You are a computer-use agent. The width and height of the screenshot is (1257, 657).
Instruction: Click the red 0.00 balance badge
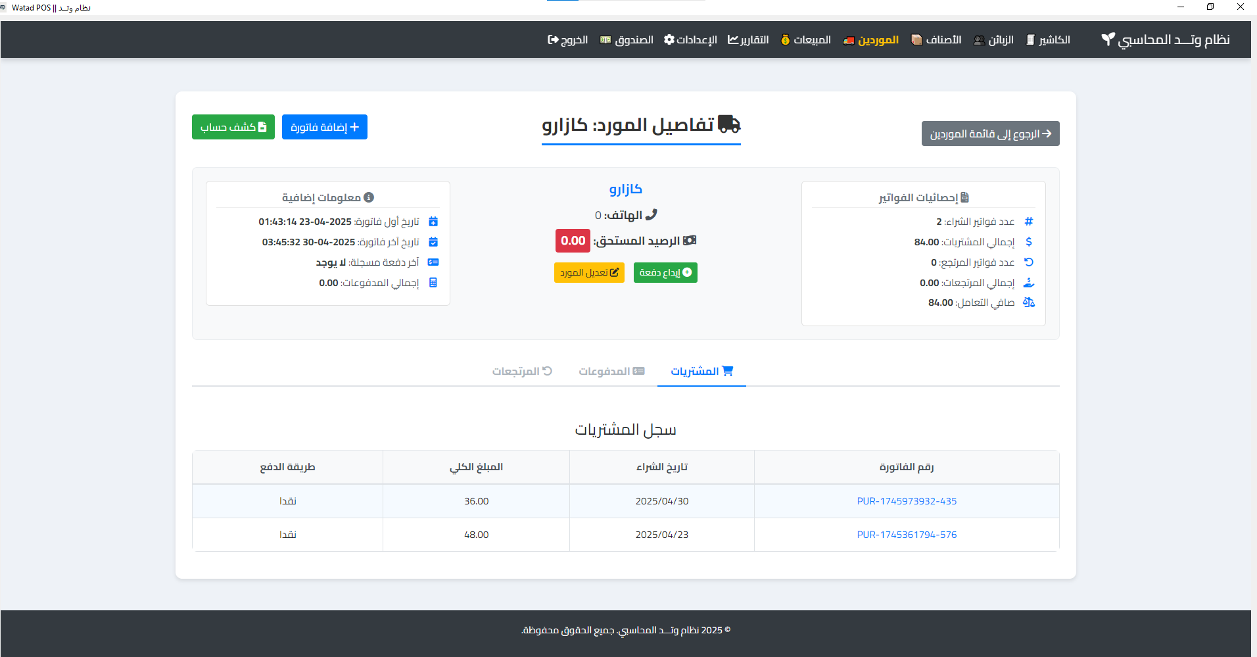(x=573, y=241)
